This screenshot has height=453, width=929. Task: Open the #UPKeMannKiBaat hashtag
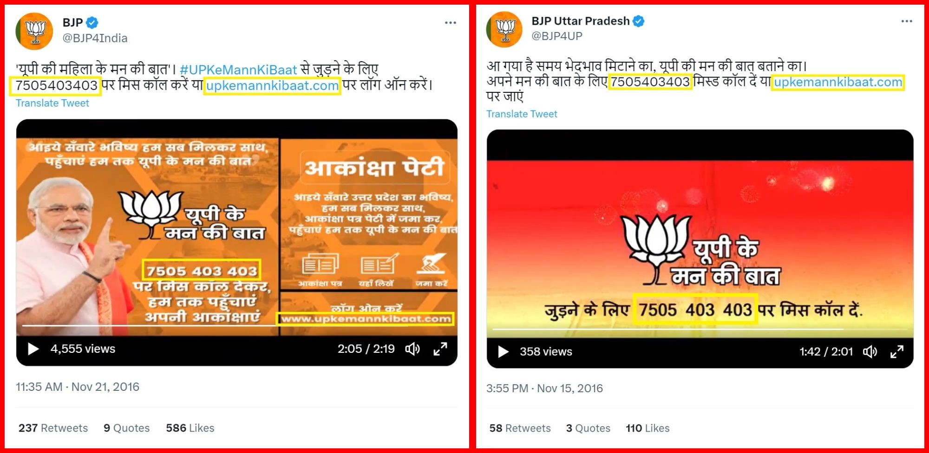tap(238, 70)
